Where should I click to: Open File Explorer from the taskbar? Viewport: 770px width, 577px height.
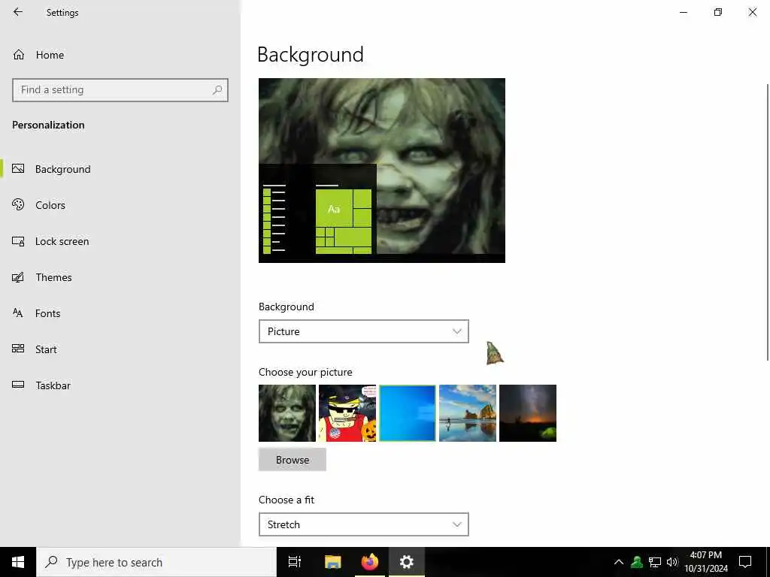point(332,562)
